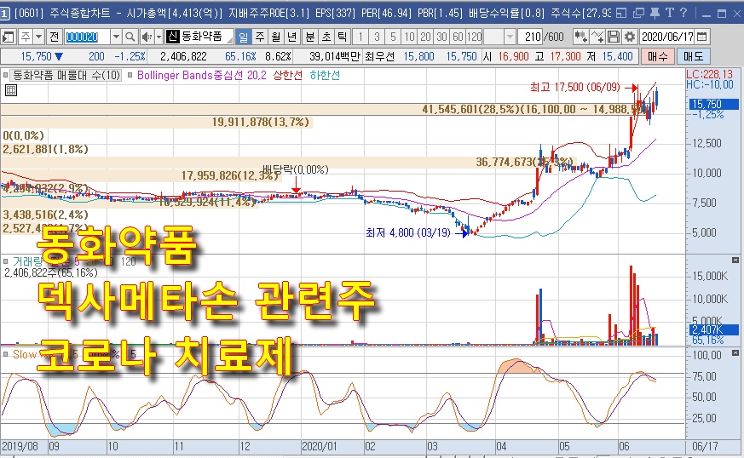The height and width of the screenshot is (458, 744).
Task: Click the window layout icon in title bar
Action: pos(621,14)
